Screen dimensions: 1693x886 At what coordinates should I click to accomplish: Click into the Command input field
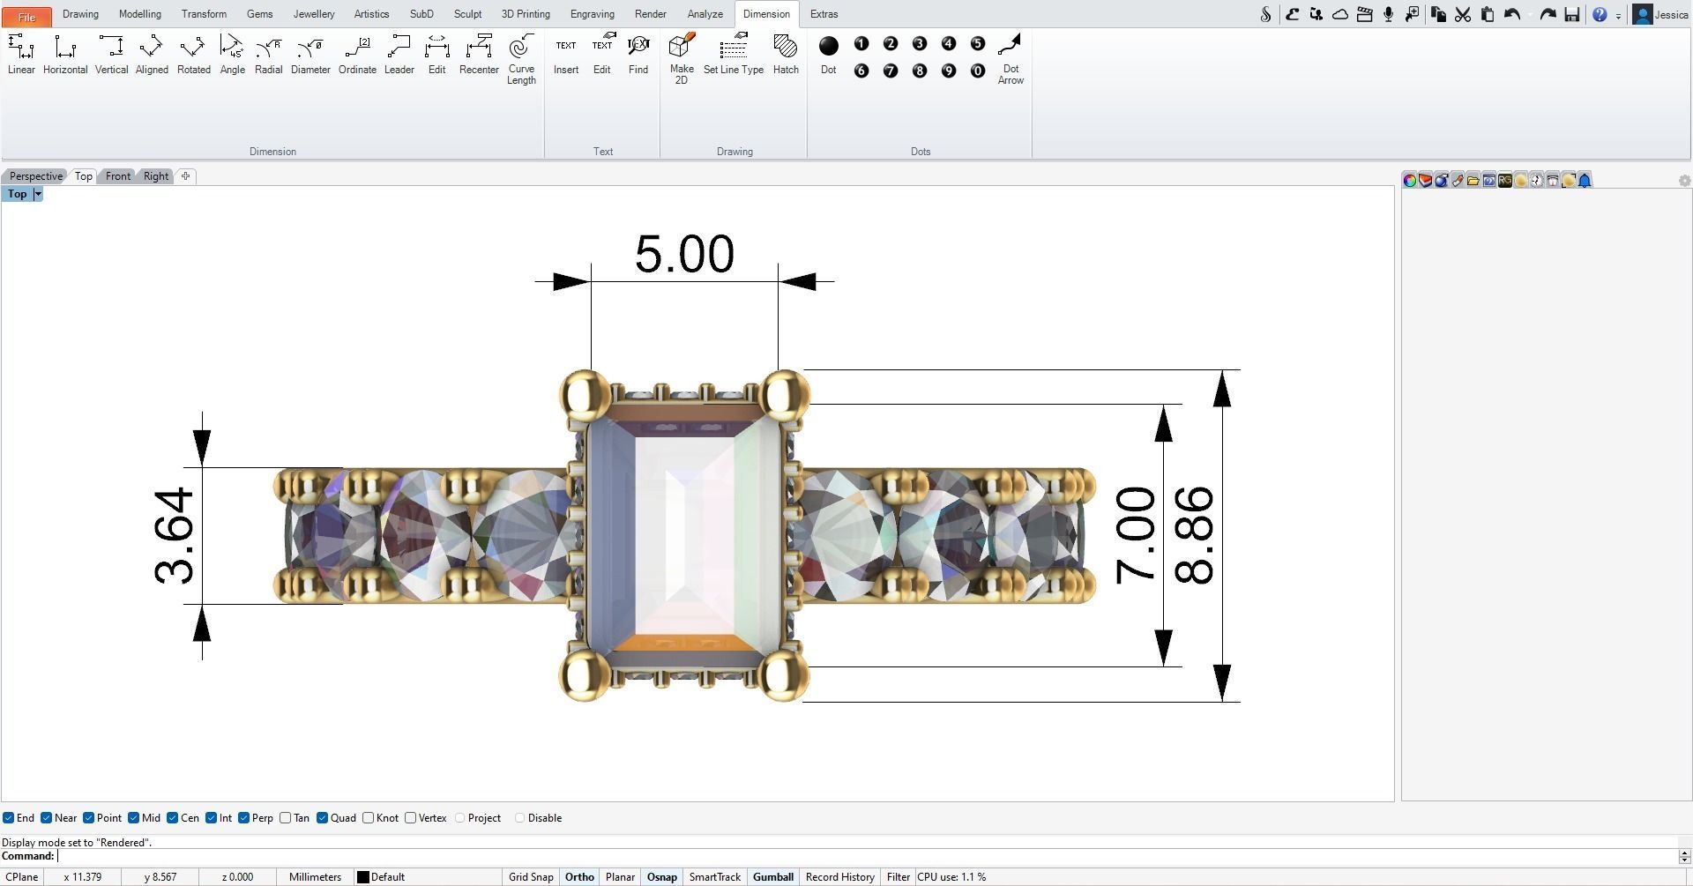click(x=868, y=856)
